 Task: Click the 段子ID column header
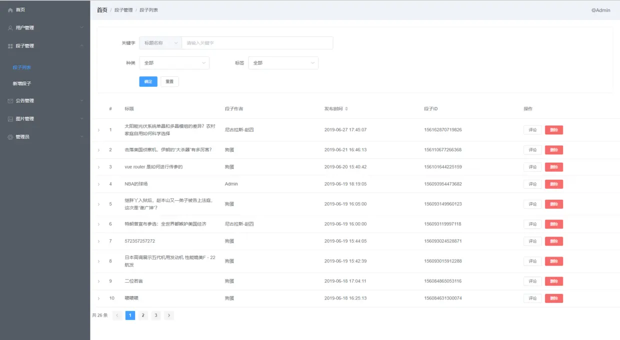coord(431,109)
